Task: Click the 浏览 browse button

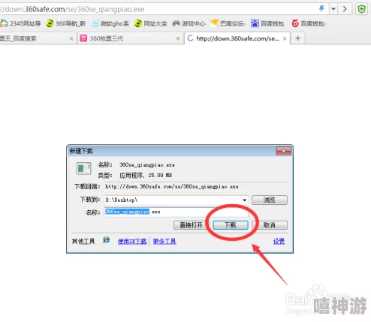Action: click(x=270, y=200)
